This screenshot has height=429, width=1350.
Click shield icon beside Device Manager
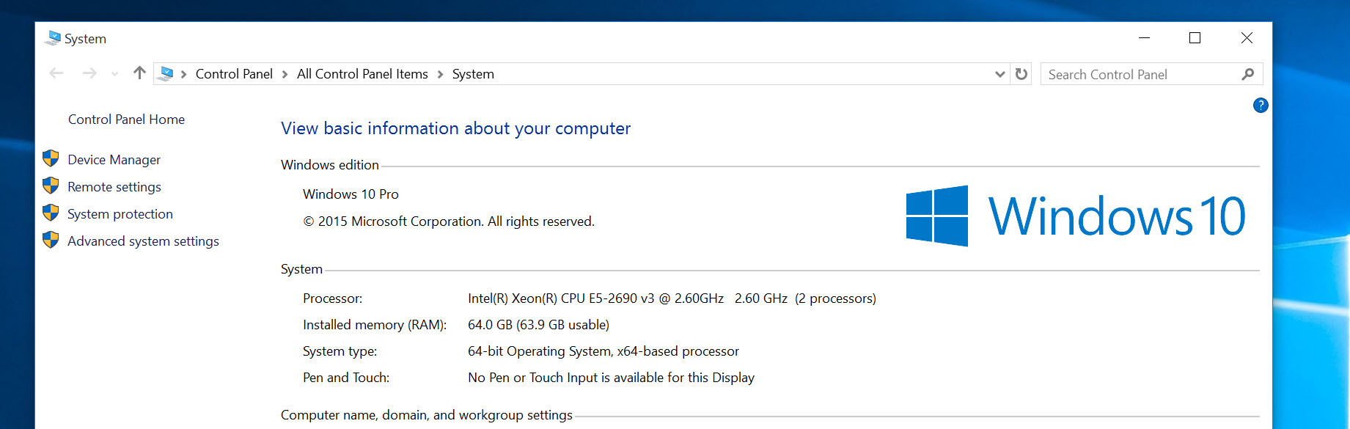click(51, 158)
